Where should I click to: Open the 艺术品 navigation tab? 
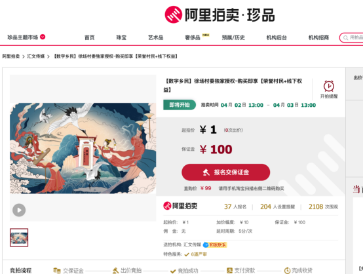[x=155, y=37]
